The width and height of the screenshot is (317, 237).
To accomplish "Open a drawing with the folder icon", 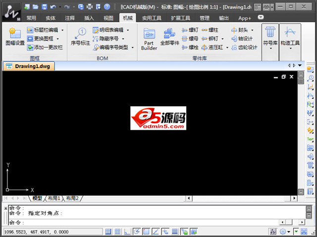I will tap(35, 7).
